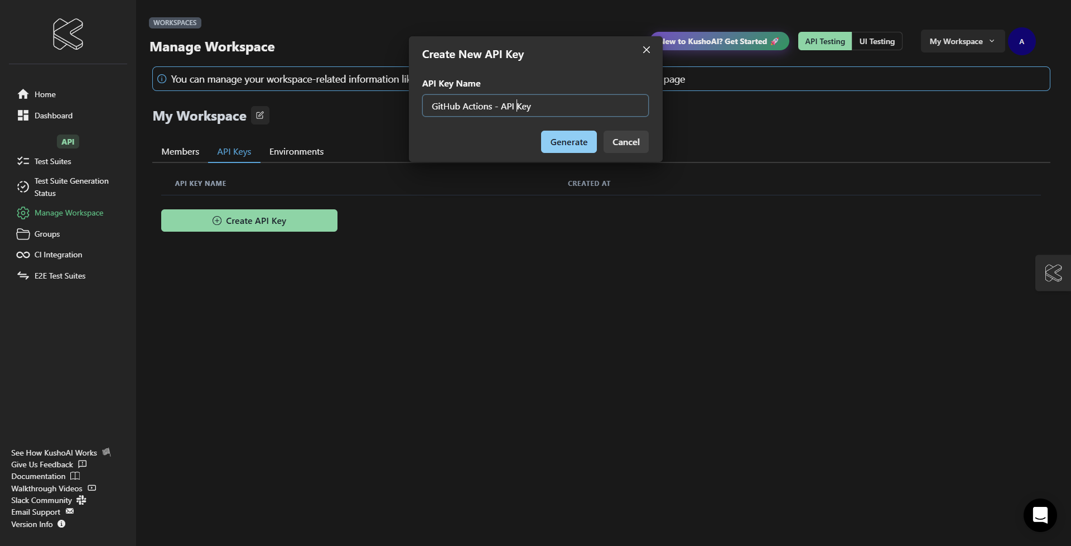Click the user avatar A
The height and width of the screenshot is (546, 1071).
1022,42
